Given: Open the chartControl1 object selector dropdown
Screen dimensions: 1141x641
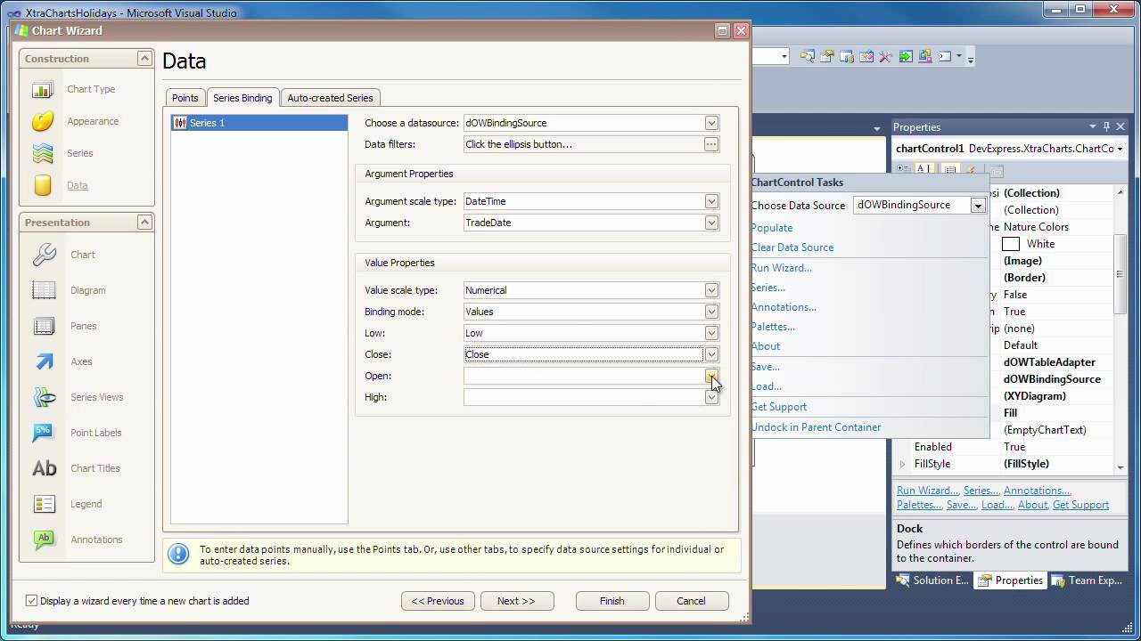Looking at the screenshot, I should coord(1120,149).
